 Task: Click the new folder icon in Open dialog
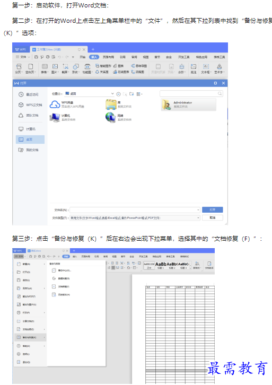(131, 94)
